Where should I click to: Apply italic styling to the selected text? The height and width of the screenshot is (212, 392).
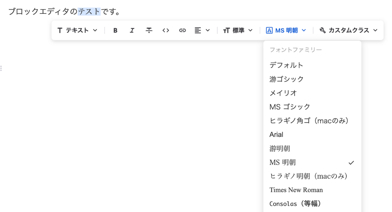(132, 30)
